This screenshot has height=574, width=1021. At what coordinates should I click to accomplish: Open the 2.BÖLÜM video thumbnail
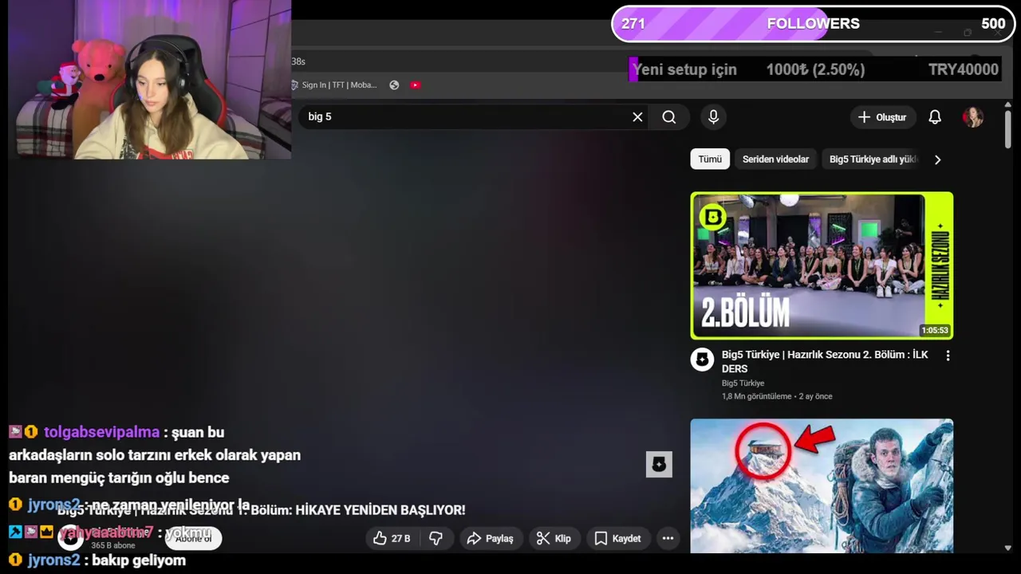[822, 265]
